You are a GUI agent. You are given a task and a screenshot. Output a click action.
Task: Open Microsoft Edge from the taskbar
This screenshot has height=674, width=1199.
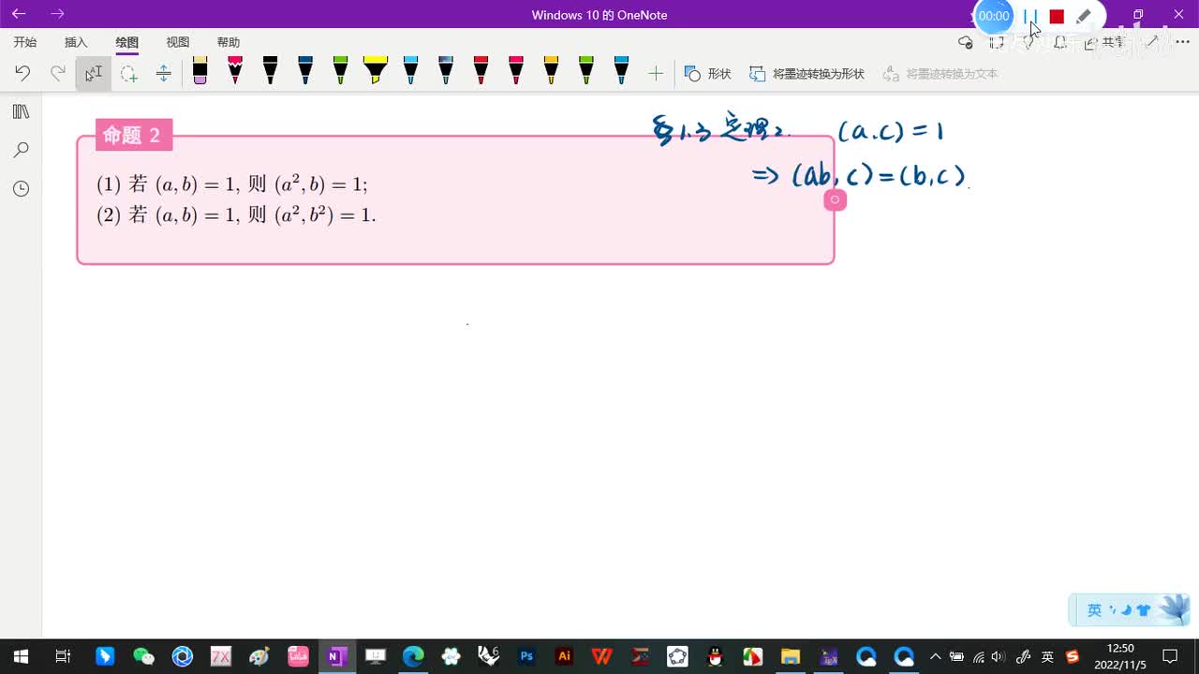point(413,656)
